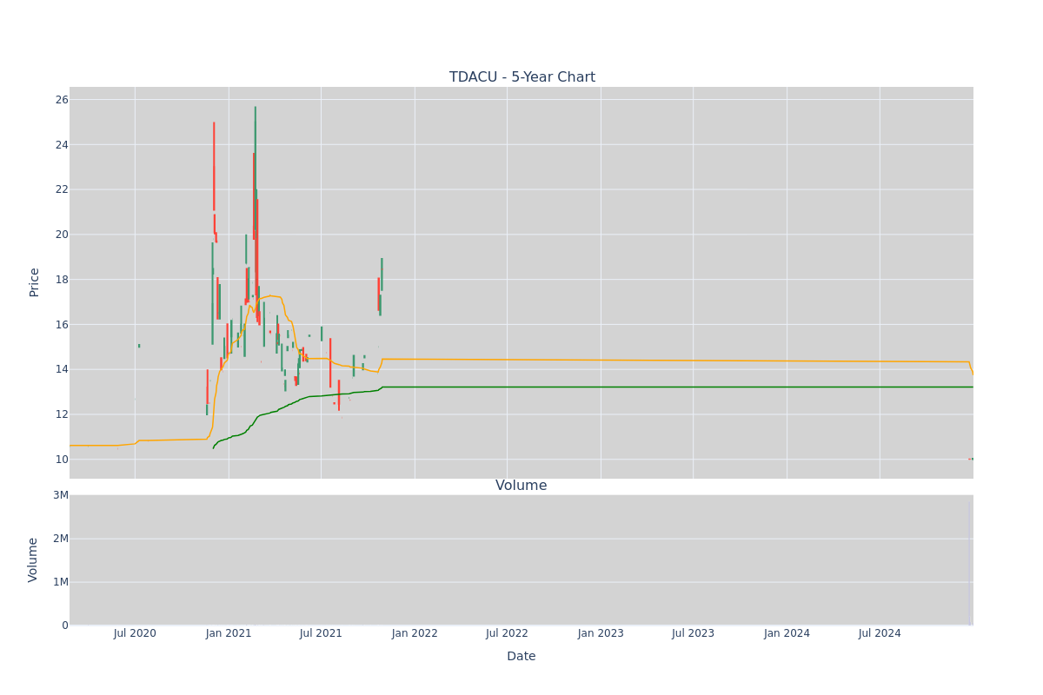
Task: Click the volume bar at the far right
Action: (970, 563)
